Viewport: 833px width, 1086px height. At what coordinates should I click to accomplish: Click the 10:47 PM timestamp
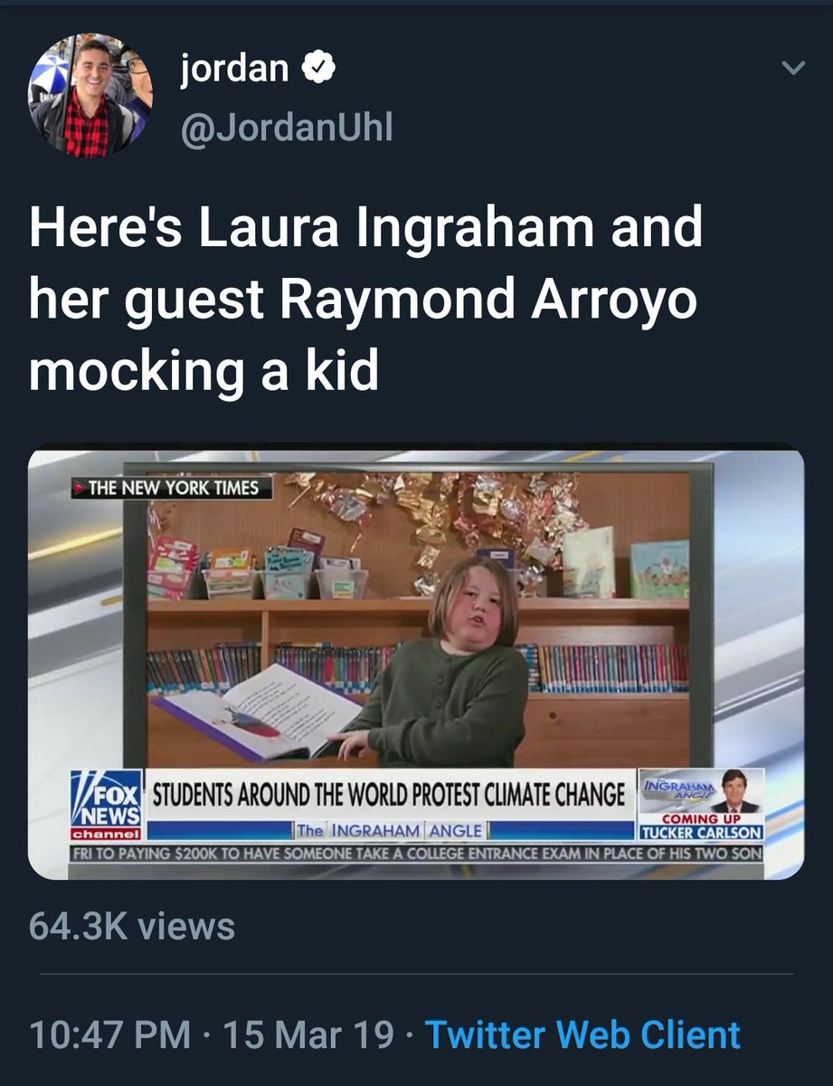point(109,1034)
